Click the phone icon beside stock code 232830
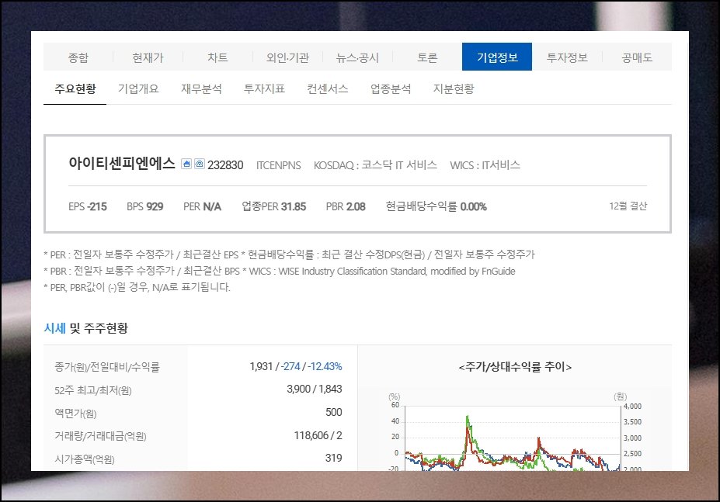This screenshot has height=502, width=720. coord(200,164)
